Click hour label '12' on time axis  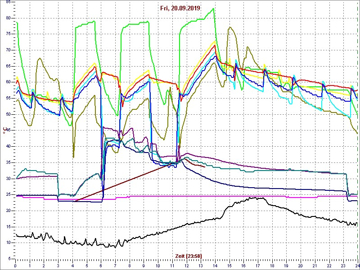(186, 266)
